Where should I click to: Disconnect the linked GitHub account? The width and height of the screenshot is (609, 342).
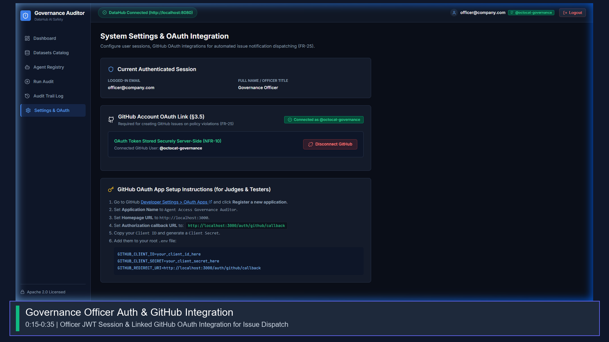[x=330, y=144]
